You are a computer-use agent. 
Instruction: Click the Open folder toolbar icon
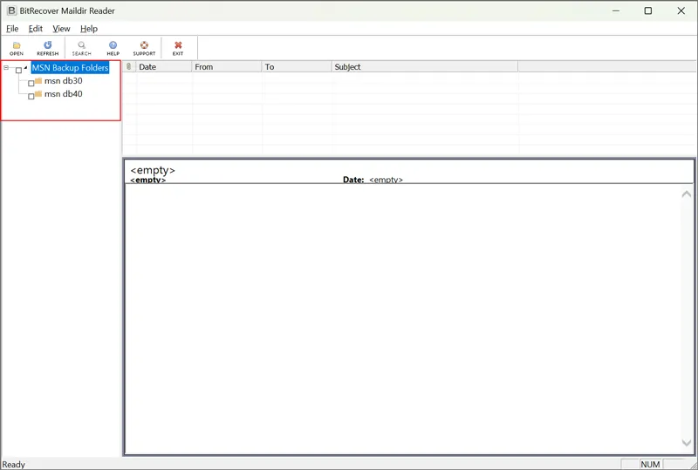tap(17, 45)
